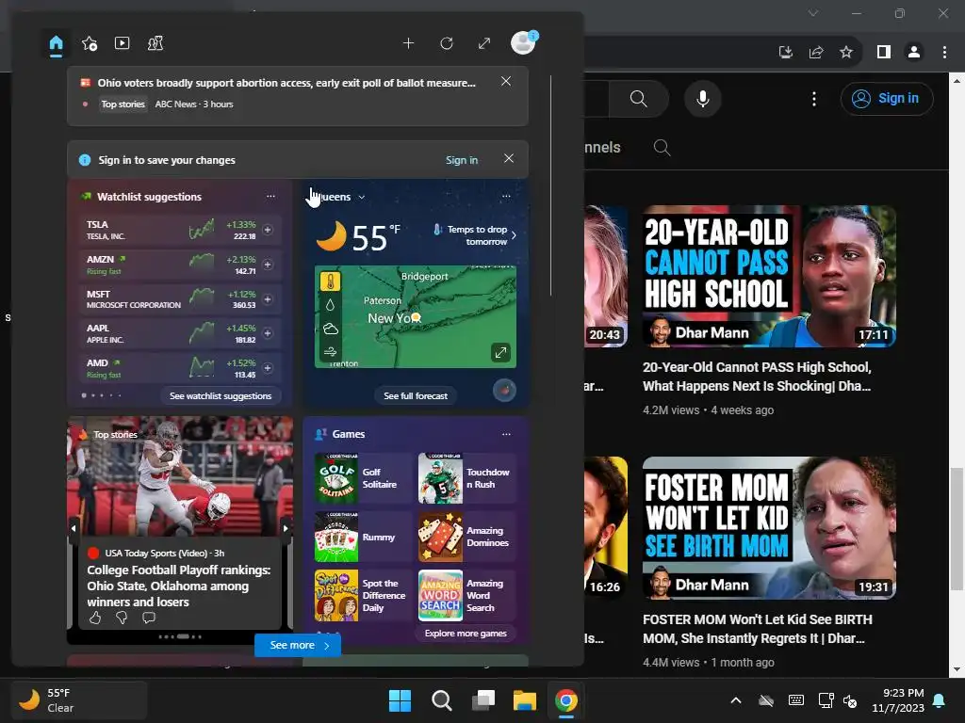Open Chrome profile icon
Screen dimensions: 965x723
pyautogui.click(x=914, y=53)
